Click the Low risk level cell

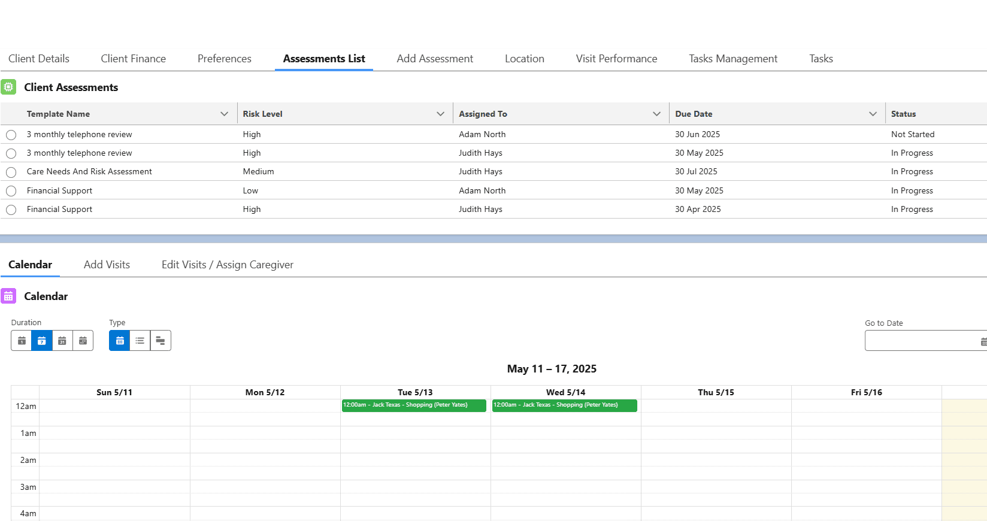250,190
